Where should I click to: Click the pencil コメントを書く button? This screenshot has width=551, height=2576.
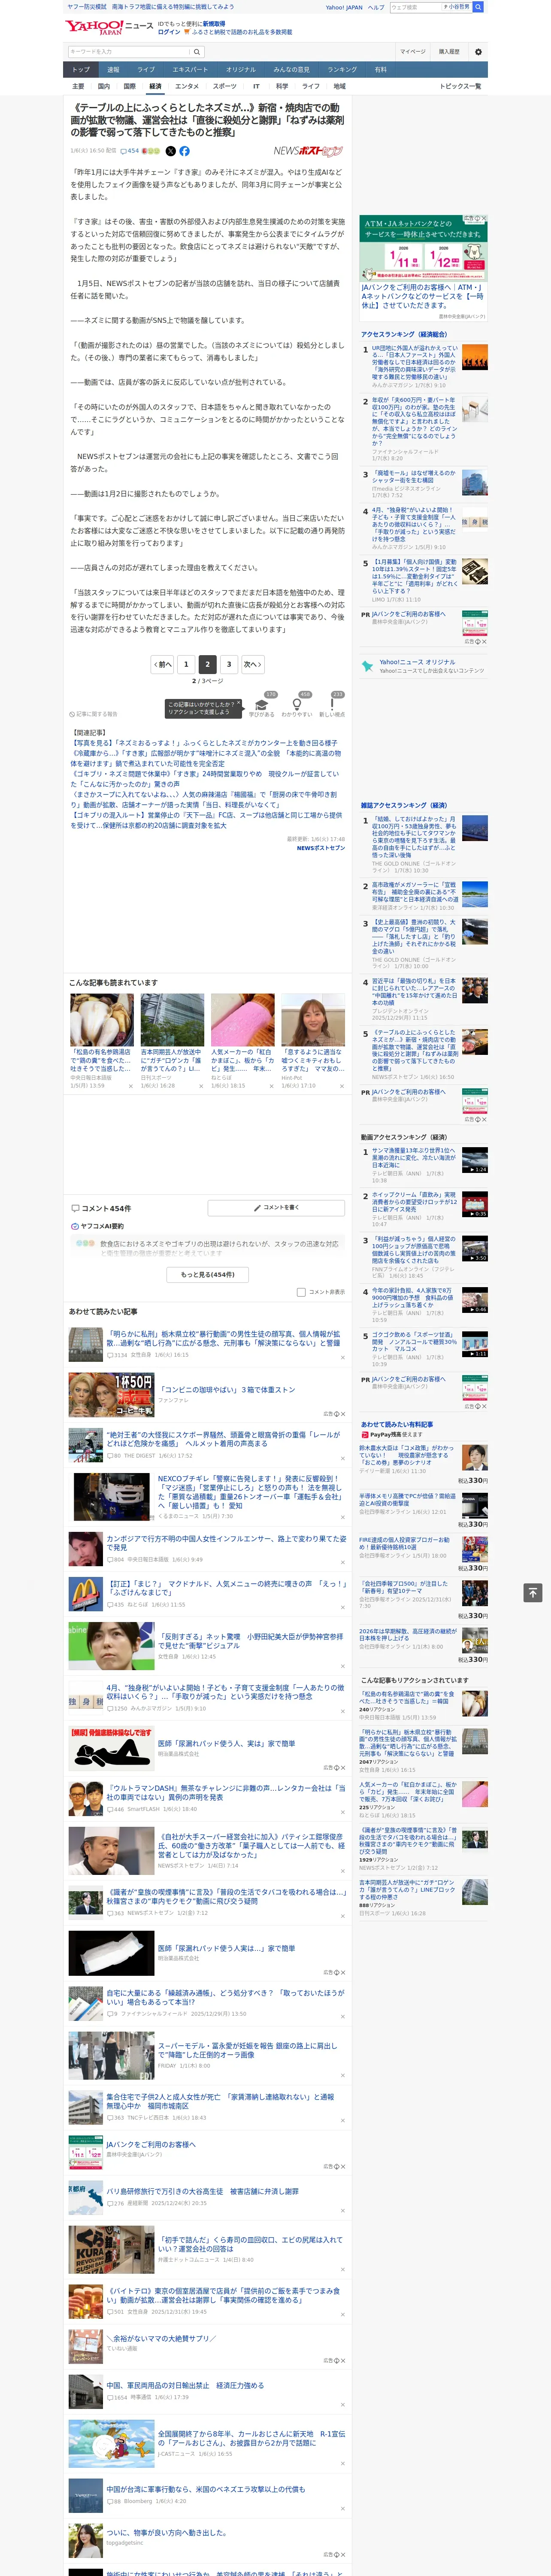tap(276, 1208)
